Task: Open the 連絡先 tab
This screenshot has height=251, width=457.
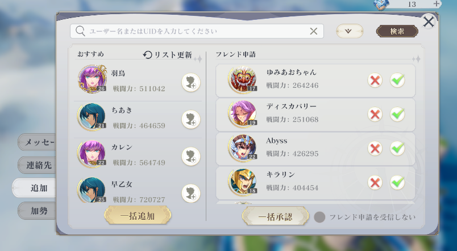Action: (37, 165)
